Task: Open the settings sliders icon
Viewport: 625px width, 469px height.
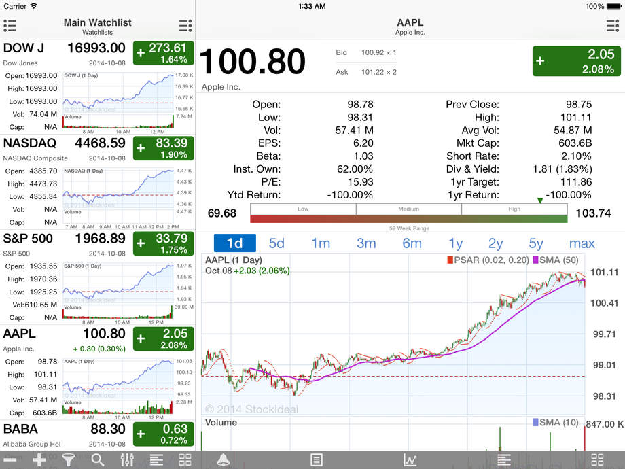Action: (x=127, y=460)
